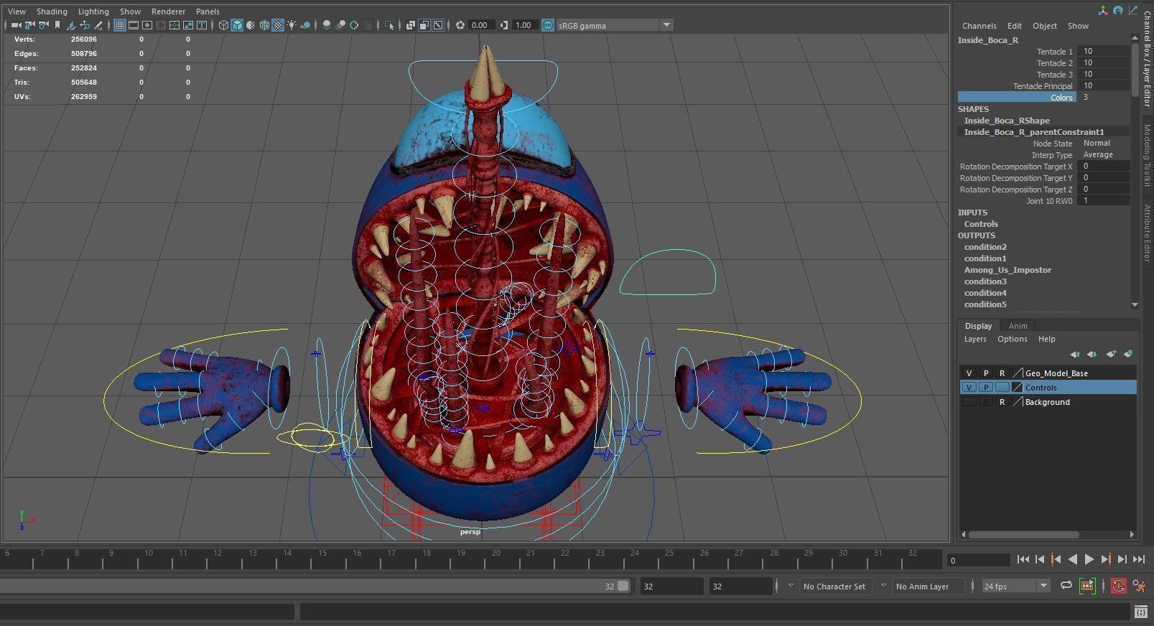Click the Background layer color swatch
The image size is (1154, 626).
1018,402
